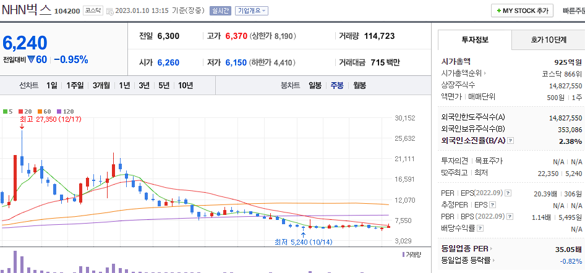Click the 외국인보유주식수(B) 353,086 value
585x273 pixels.
pyautogui.click(x=569, y=129)
